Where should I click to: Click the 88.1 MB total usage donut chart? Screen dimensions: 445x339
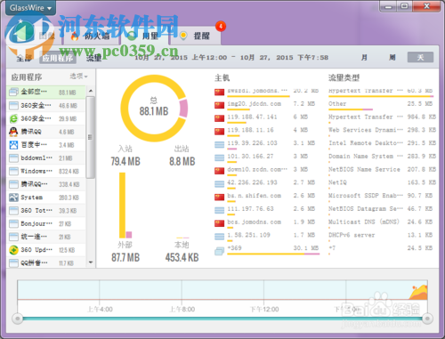154,108
